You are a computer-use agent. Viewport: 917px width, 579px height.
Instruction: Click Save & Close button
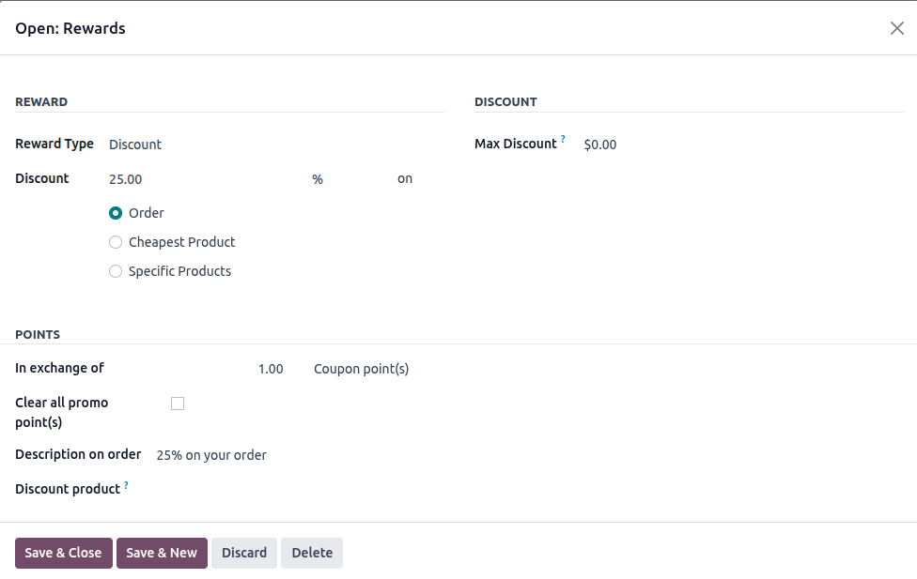click(64, 553)
